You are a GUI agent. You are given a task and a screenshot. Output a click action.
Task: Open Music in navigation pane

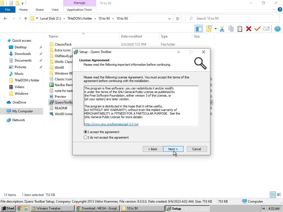19,73
